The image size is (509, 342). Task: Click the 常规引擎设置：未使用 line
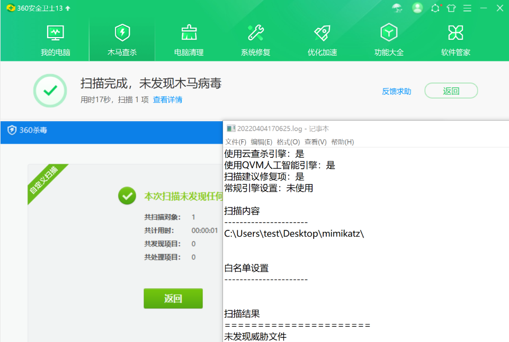point(269,188)
